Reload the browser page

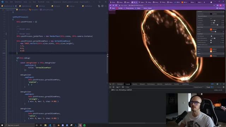click(116, 5)
